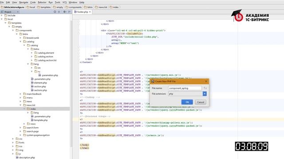This screenshot has width=284, height=159.
Task: Click the </footer> line in editor
Action: pos(86,62)
